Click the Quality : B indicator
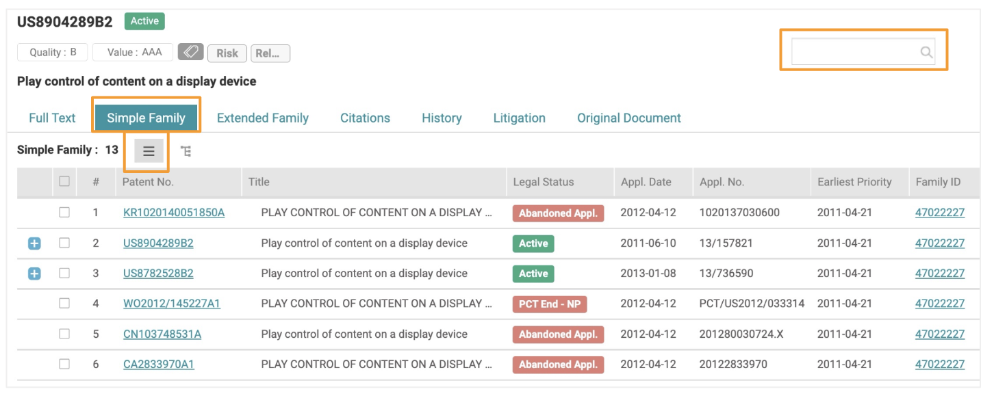This screenshot has width=994, height=398. point(53,52)
